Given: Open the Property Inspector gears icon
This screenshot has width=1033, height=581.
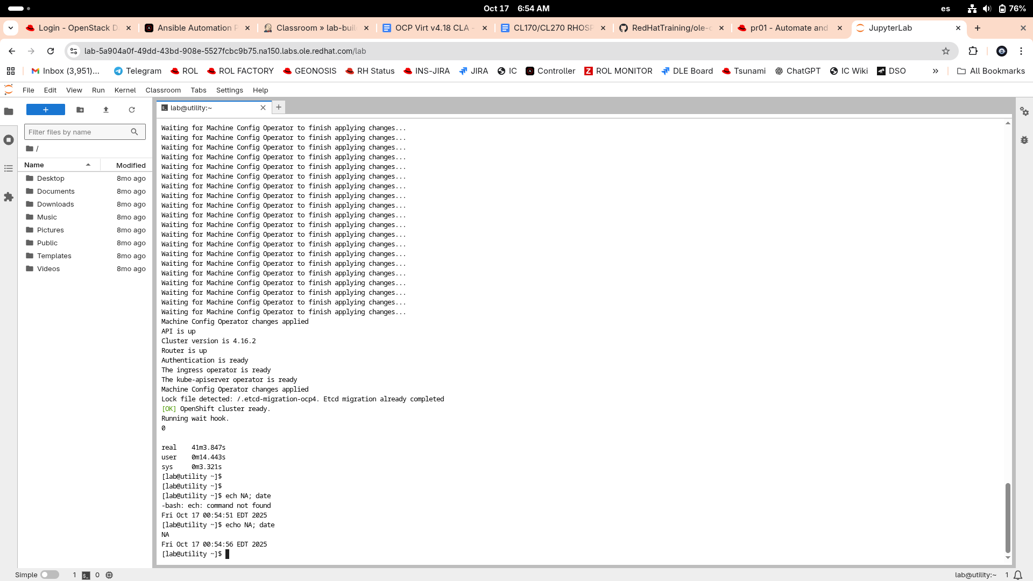Looking at the screenshot, I should coord(1024,111).
